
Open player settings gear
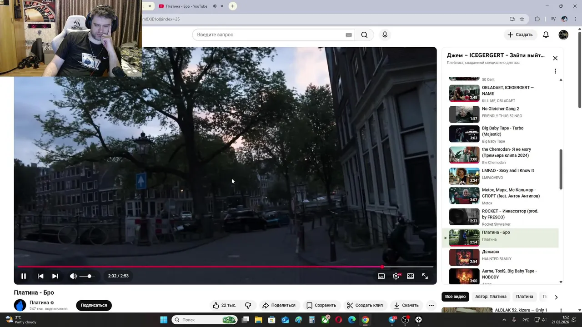(396, 276)
